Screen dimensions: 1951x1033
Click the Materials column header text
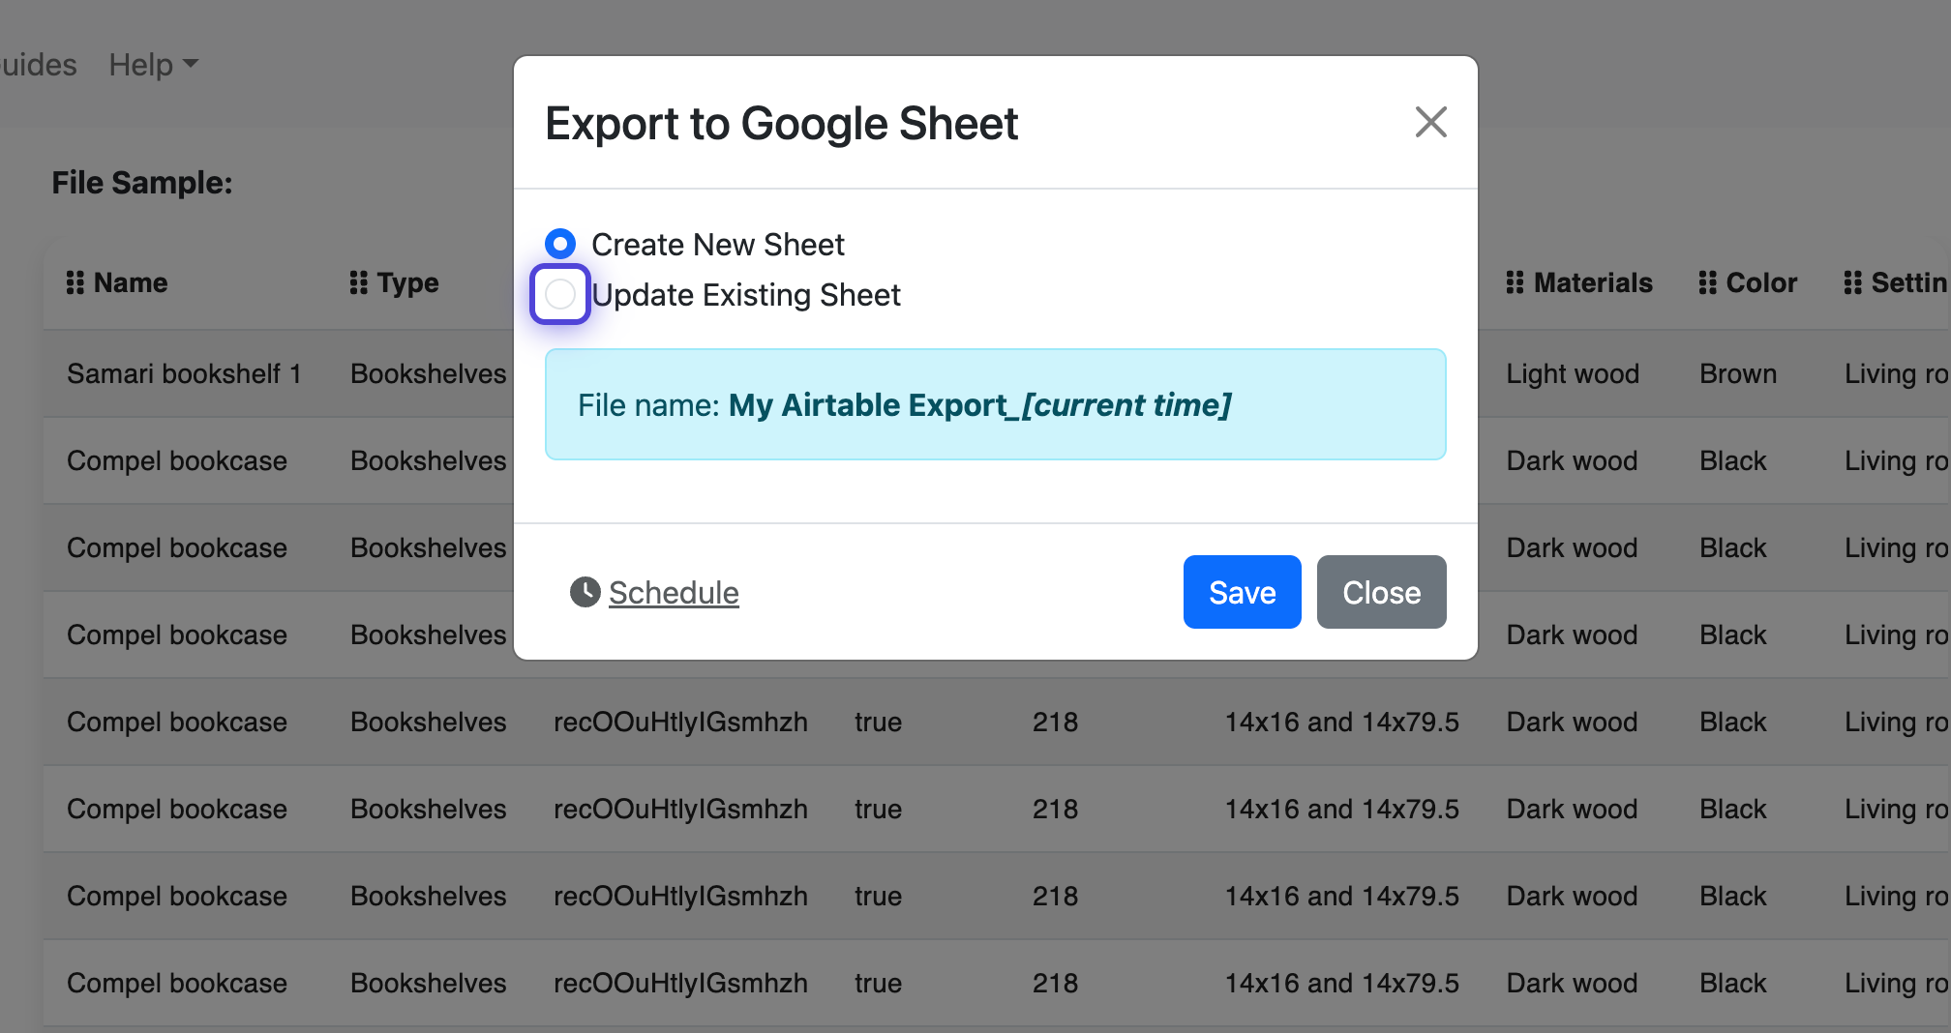click(x=1593, y=282)
